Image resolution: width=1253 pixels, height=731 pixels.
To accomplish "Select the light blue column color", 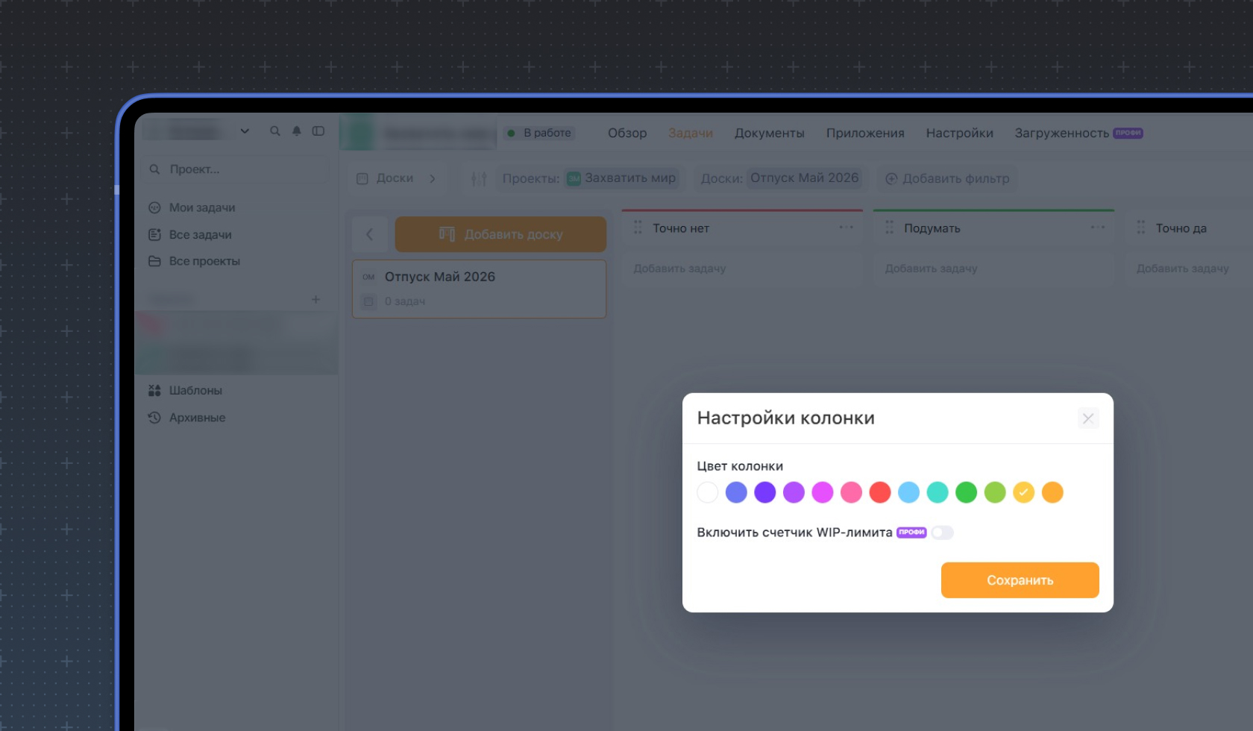I will pyautogui.click(x=908, y=492).
